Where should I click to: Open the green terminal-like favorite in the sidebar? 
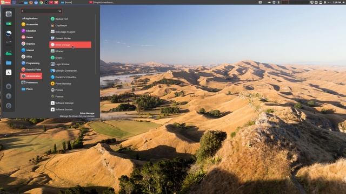(x=9, y=24)
